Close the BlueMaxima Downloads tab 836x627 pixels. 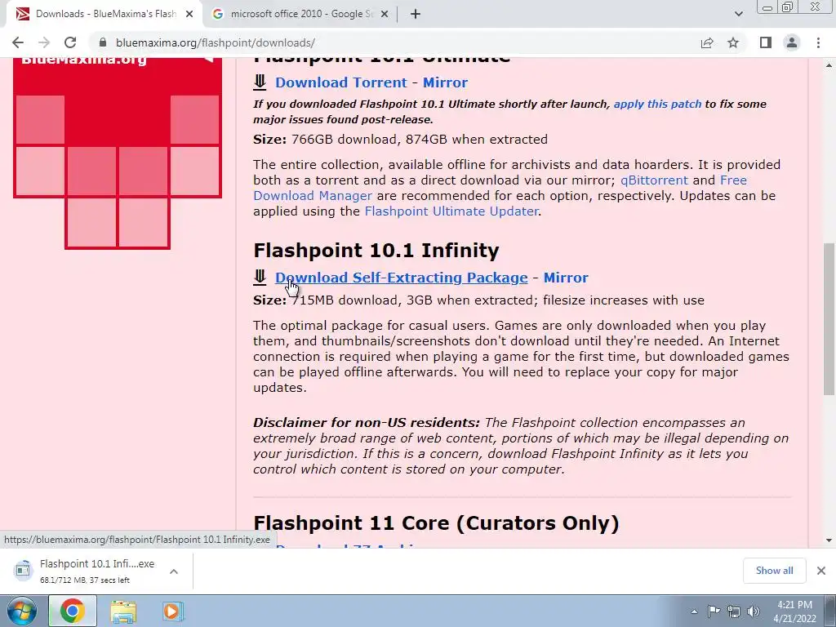coord(189,14)
